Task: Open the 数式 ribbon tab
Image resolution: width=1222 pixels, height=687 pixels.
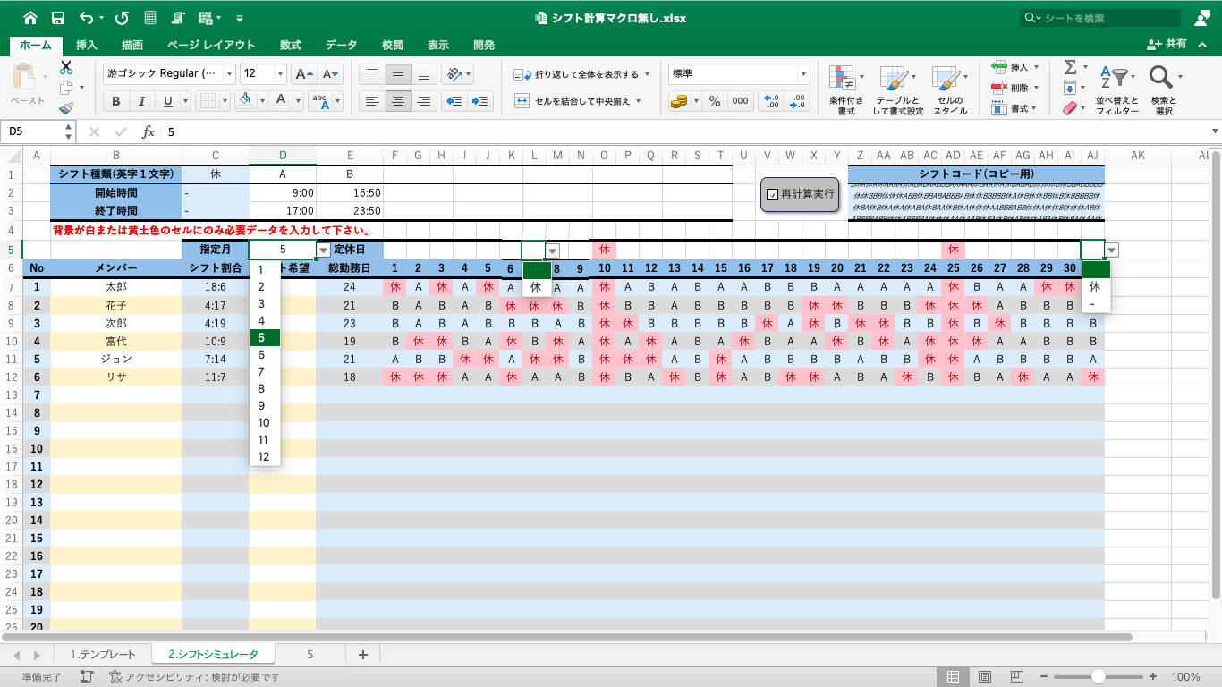Action: (x=290, y=45)
